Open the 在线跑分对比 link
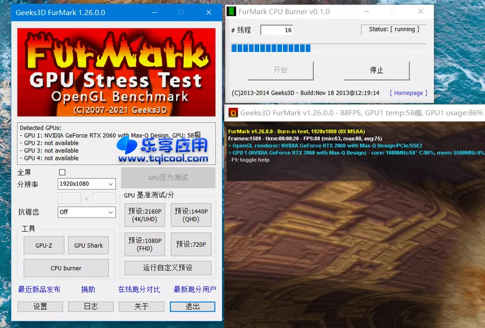 (139, 290)
